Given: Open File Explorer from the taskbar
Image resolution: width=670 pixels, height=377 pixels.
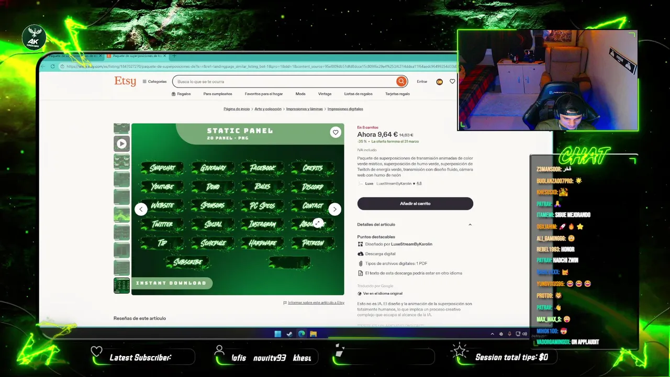Looking at the screenshot, I should click(313, 334).
